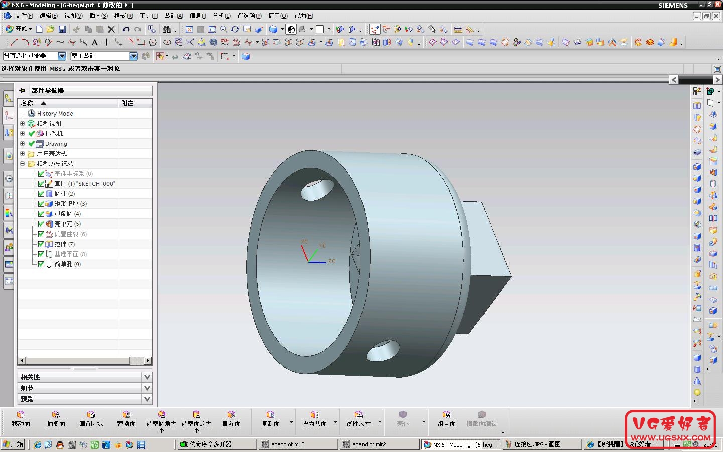Click the Measure distance ruler icon
This screenshot has width=723, height=452.
[458, 29]
